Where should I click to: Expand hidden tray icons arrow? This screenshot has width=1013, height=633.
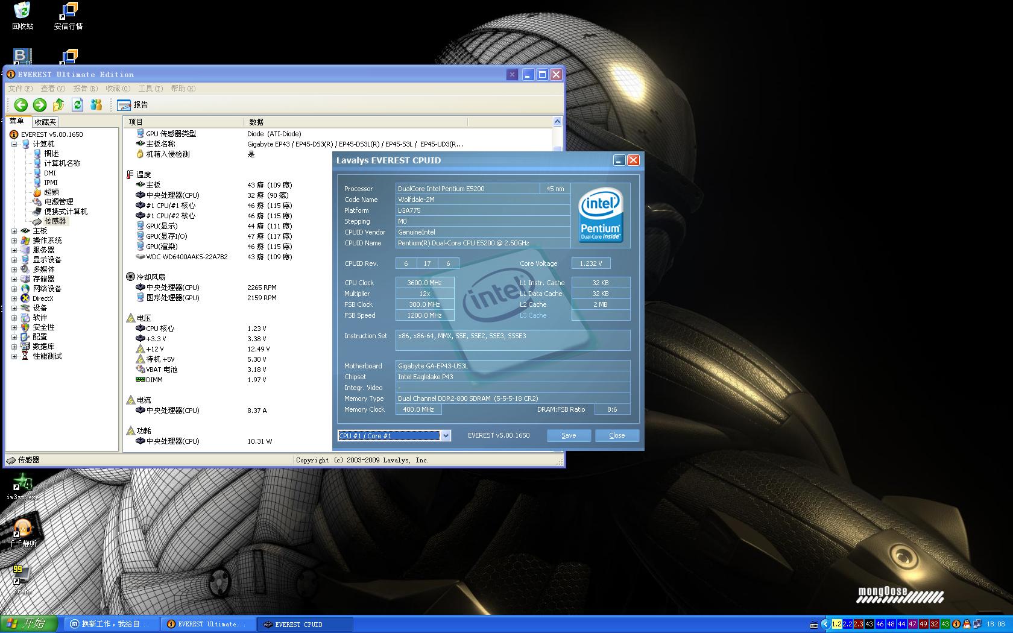click(825, 624)
